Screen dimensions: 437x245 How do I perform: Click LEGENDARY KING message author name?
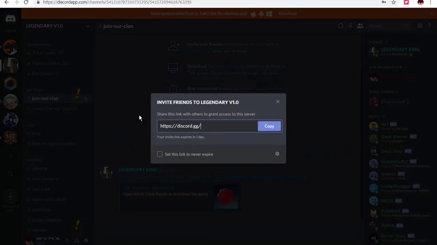pos(138,169)
